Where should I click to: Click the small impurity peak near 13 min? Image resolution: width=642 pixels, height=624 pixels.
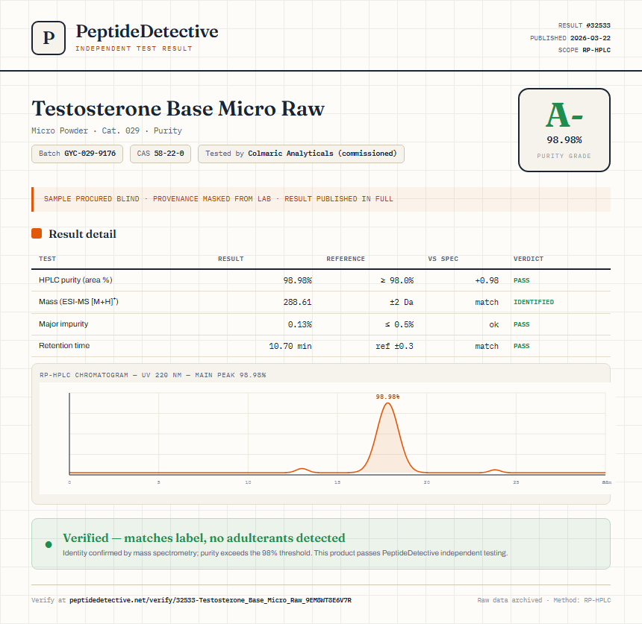(302, 470)
